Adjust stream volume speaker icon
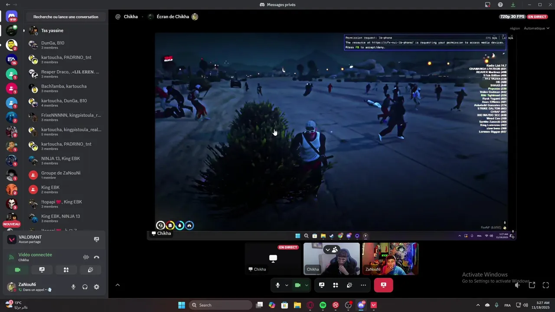The image size is (555, 312). coord(517,285)
